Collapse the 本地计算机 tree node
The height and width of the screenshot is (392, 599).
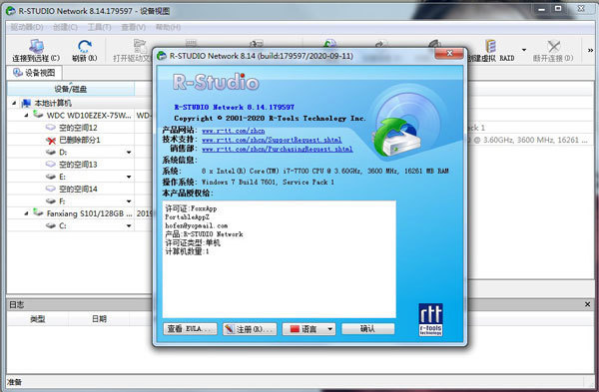14,103
